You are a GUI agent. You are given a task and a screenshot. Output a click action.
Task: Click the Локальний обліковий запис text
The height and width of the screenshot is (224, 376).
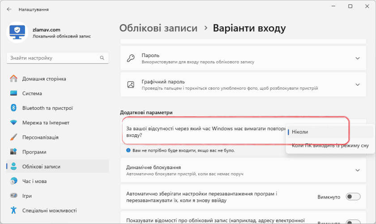[62, 36]
